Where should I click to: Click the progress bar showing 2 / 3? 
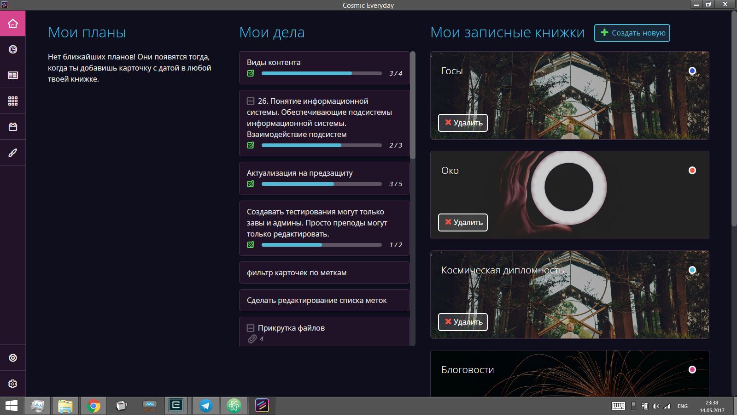pyautogui.click(x=322, y=145)
